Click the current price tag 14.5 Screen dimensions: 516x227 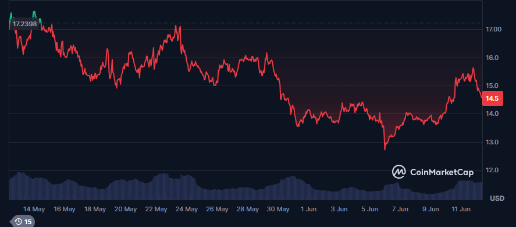pos(492,98)
